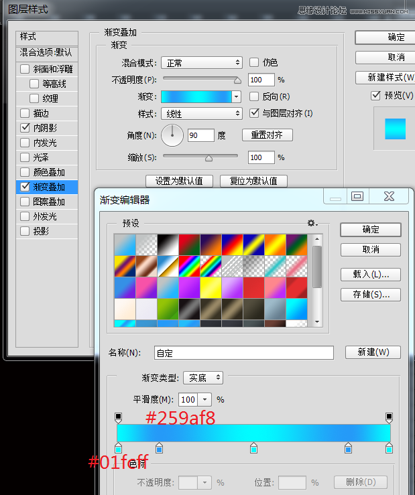415x495 pixels.
Task: Enable 等高线 checkbox
Action: (34, 84)
